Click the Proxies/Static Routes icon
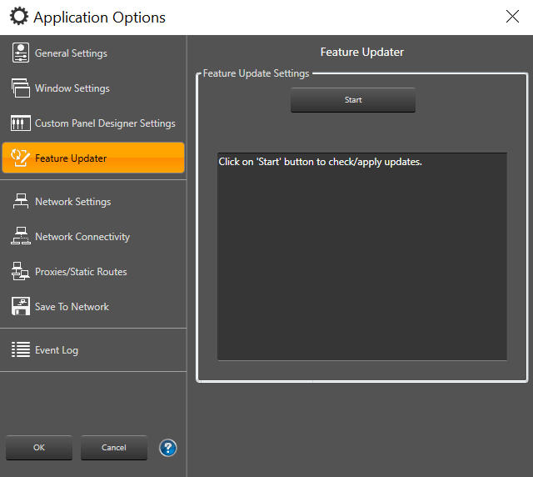Image resolution: width=533 pixels, height=477 pixels. pos(20,271)
